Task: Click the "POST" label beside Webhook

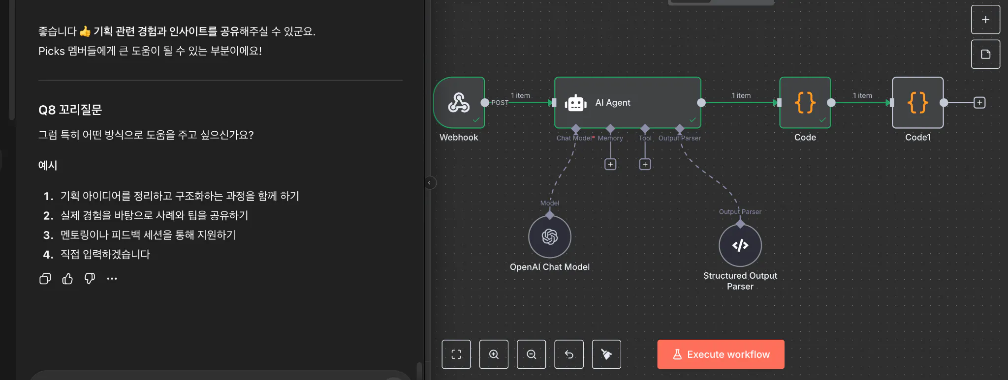Action: pyautogui.click(x=500, y=103)
